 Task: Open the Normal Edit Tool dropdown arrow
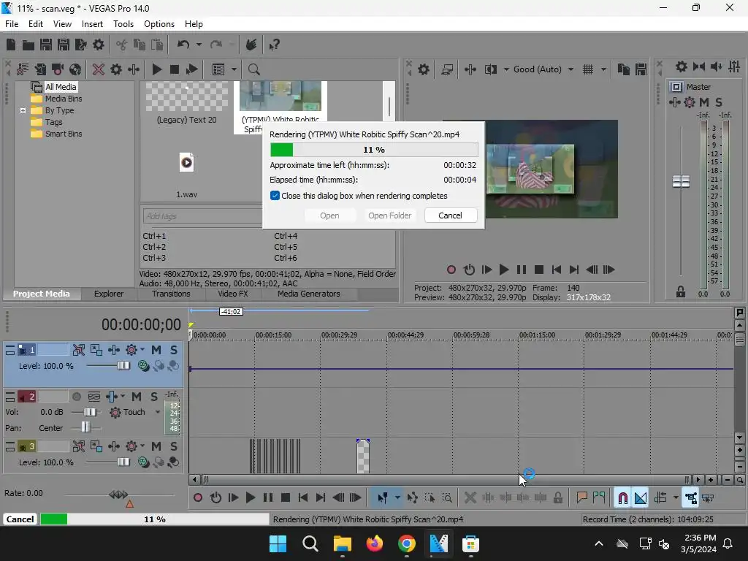point(397,498)
